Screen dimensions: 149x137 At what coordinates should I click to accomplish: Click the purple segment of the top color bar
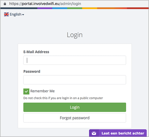tap(45, 8)
